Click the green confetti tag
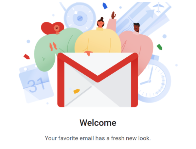Viewport: 196px width, 149px height. click(160, 47)
